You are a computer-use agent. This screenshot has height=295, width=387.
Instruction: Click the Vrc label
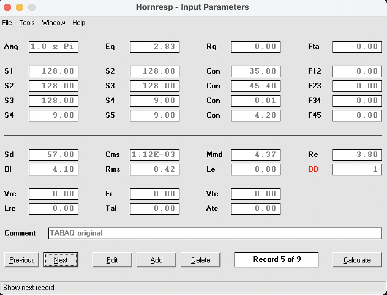coord(10,194)
